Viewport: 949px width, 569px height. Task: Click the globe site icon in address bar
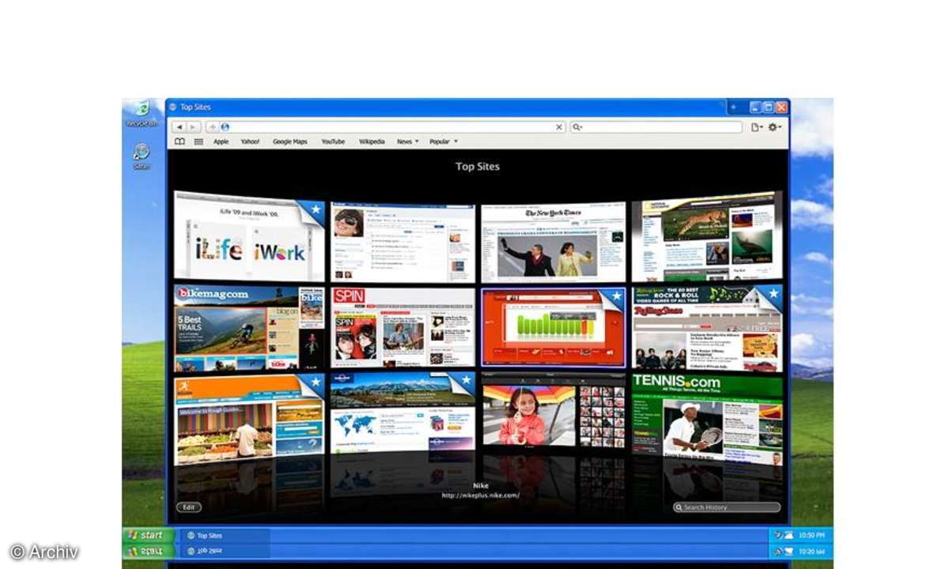click(225, 126)
